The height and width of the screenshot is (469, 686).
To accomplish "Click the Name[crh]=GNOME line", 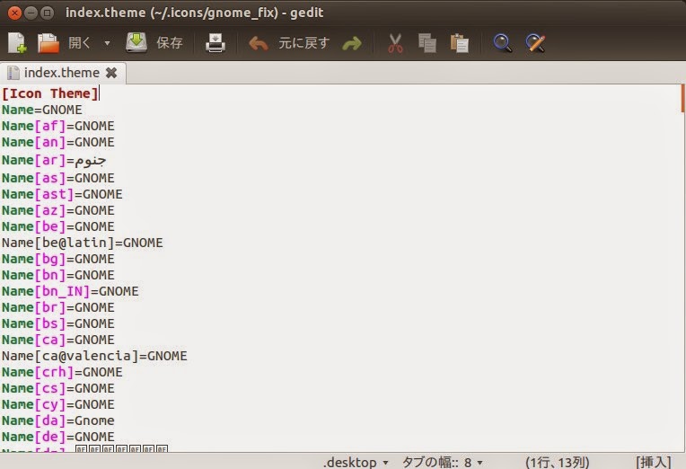I will click(62, 372).
